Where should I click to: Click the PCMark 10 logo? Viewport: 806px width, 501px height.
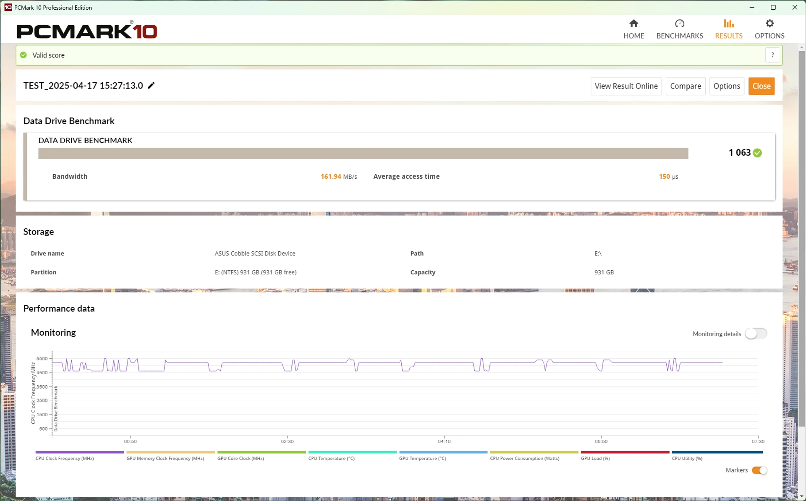click(x=86, y=30)
